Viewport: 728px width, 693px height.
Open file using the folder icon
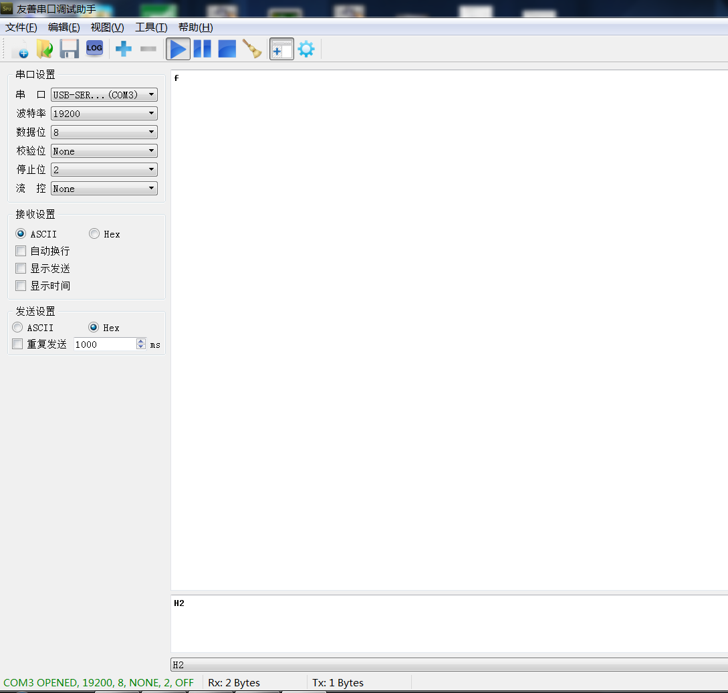tap(45, 49)
